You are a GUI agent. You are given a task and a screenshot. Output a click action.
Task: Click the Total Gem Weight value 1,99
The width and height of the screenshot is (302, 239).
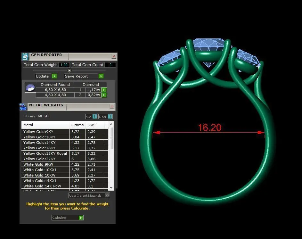click(64, 65)
